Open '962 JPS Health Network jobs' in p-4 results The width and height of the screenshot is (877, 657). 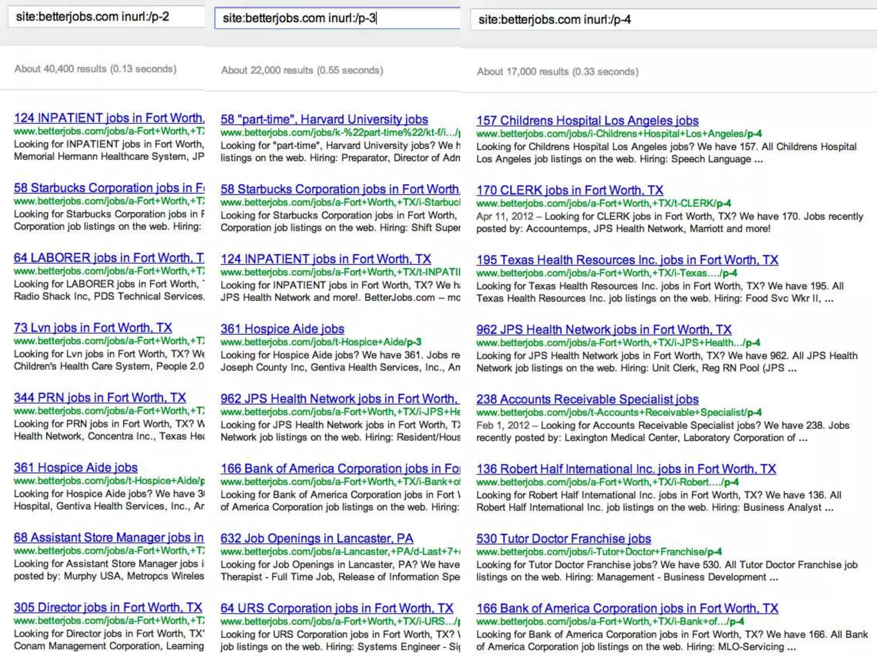(604, 330)
